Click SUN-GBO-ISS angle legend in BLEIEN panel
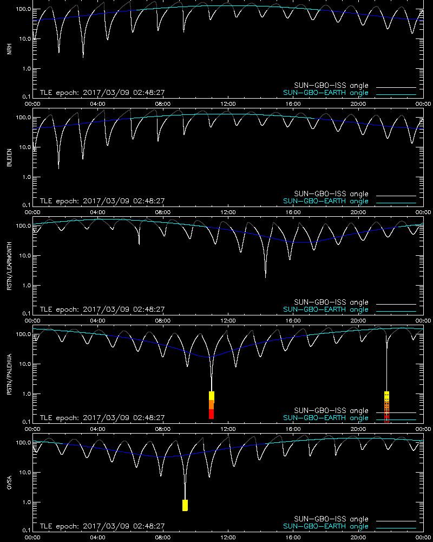This screenshot has height=542, width=433. click(x=331, y=194)
